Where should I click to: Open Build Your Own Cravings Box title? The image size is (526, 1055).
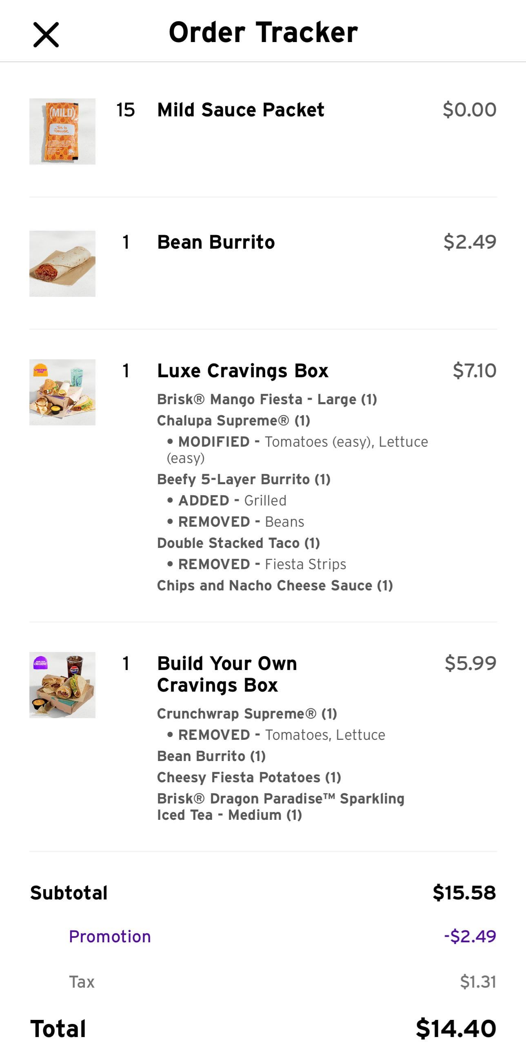(227, 674)
